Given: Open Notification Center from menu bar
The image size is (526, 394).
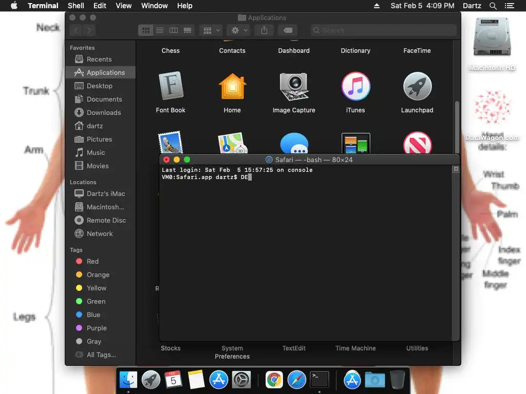Looking at the screenshot, I should (509, 6).
